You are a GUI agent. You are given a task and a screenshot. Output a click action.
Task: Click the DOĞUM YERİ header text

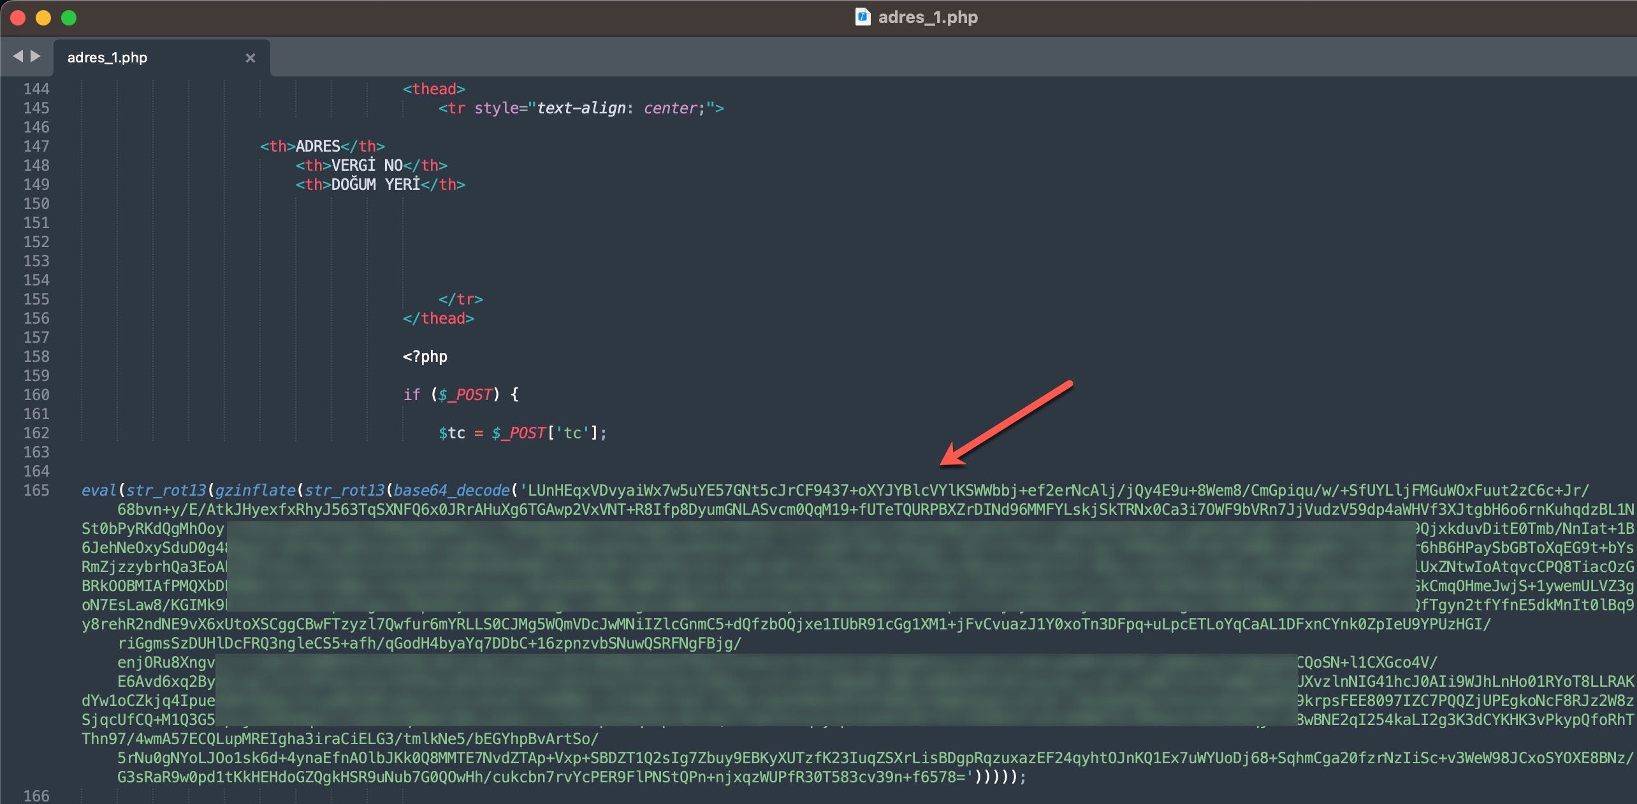tap(375, 185)
